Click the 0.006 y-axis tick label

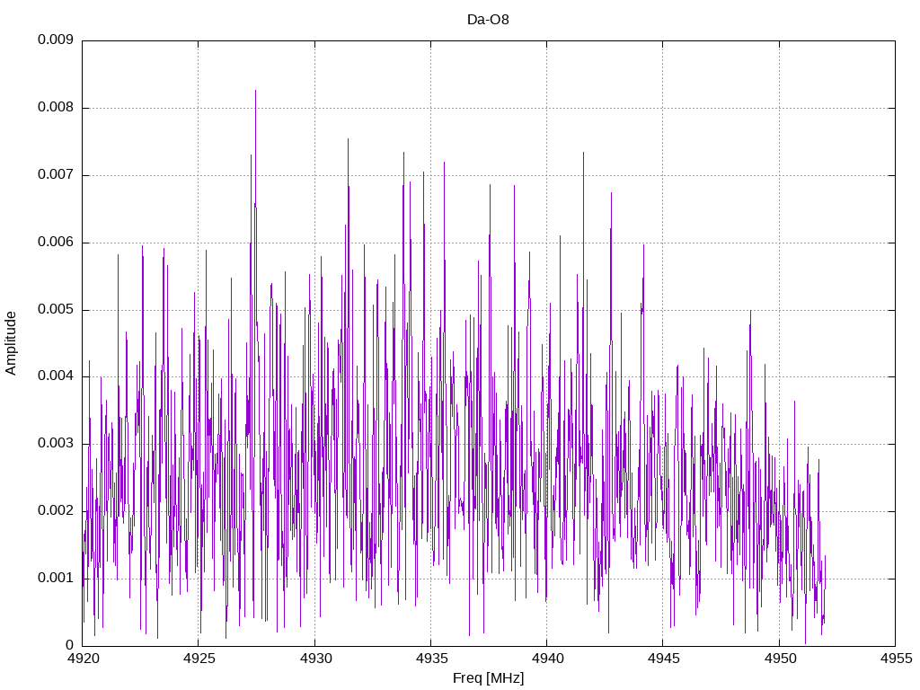(x=55, y=243)
